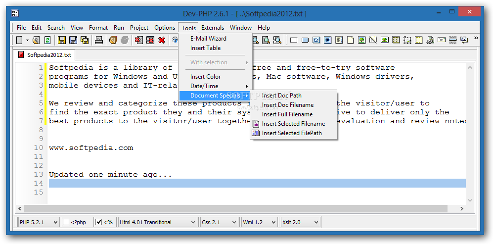
Task: Click the vertical scrollbar down arrow
Action: [470, 200]
